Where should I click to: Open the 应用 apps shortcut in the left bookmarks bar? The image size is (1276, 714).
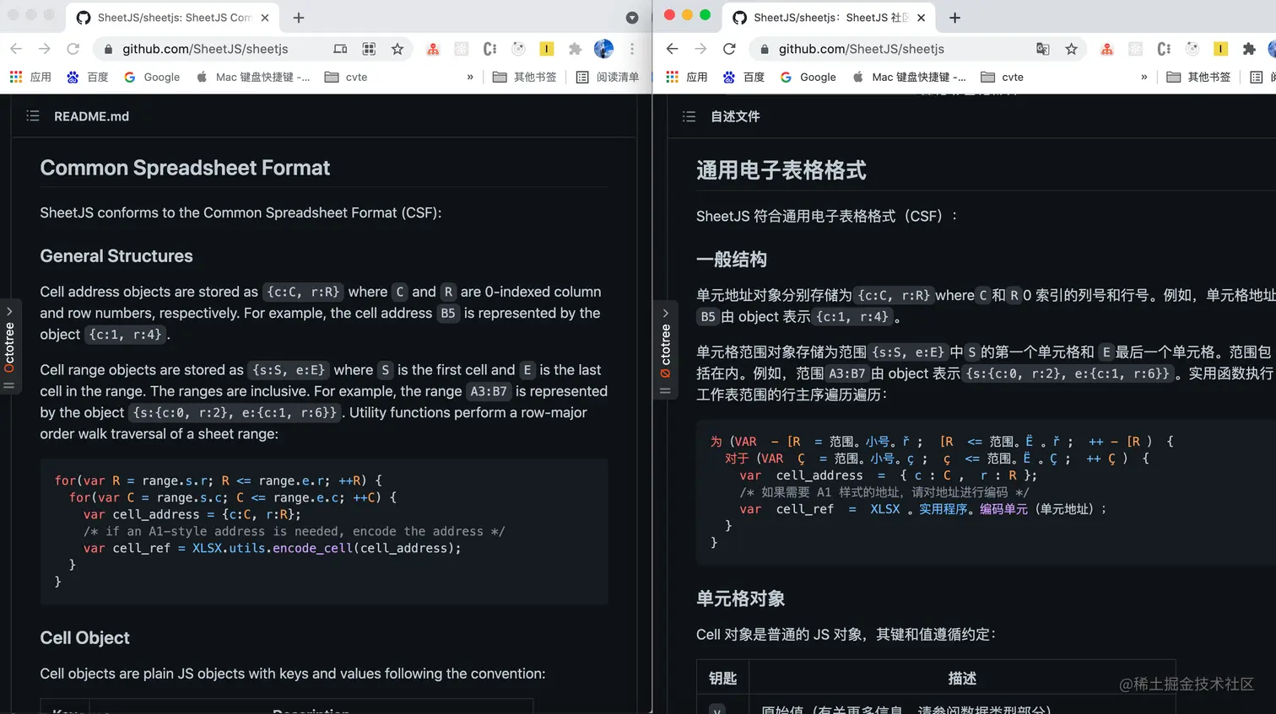click(x=30, y=77)
